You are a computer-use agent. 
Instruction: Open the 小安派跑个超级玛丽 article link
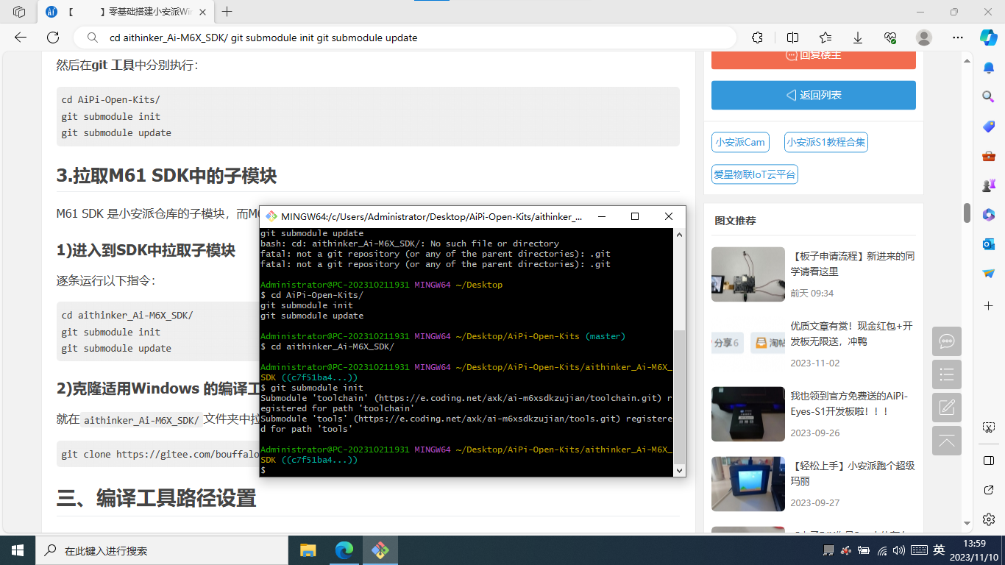click(853, 473)
